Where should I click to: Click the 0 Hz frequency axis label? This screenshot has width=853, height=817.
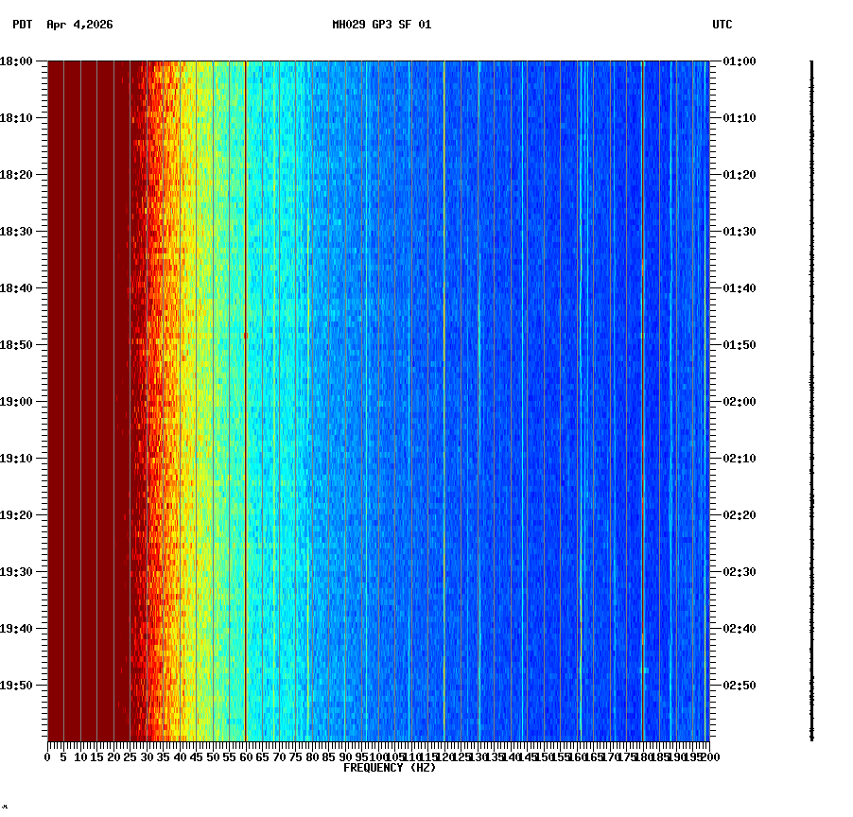[x=45, y=756]
